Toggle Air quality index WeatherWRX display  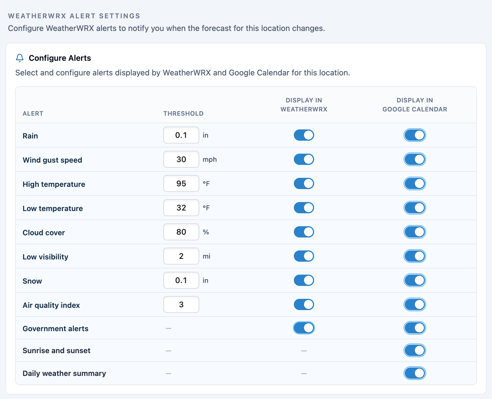coord(304,304)
